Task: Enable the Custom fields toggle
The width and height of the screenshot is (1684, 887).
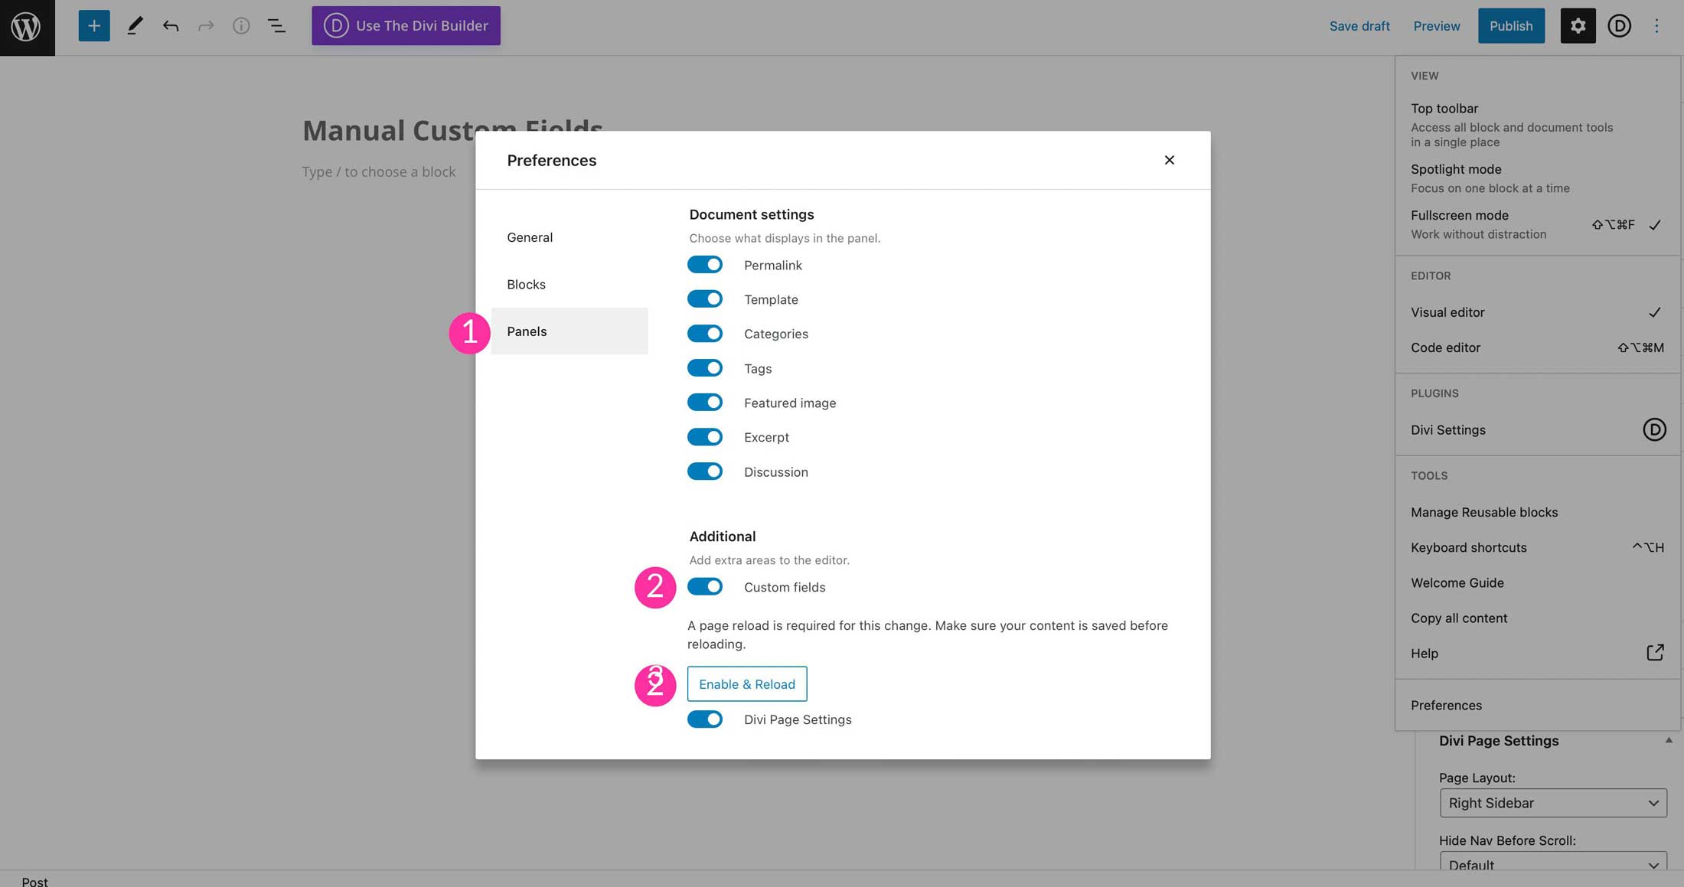Action: [x=704, y=586]
